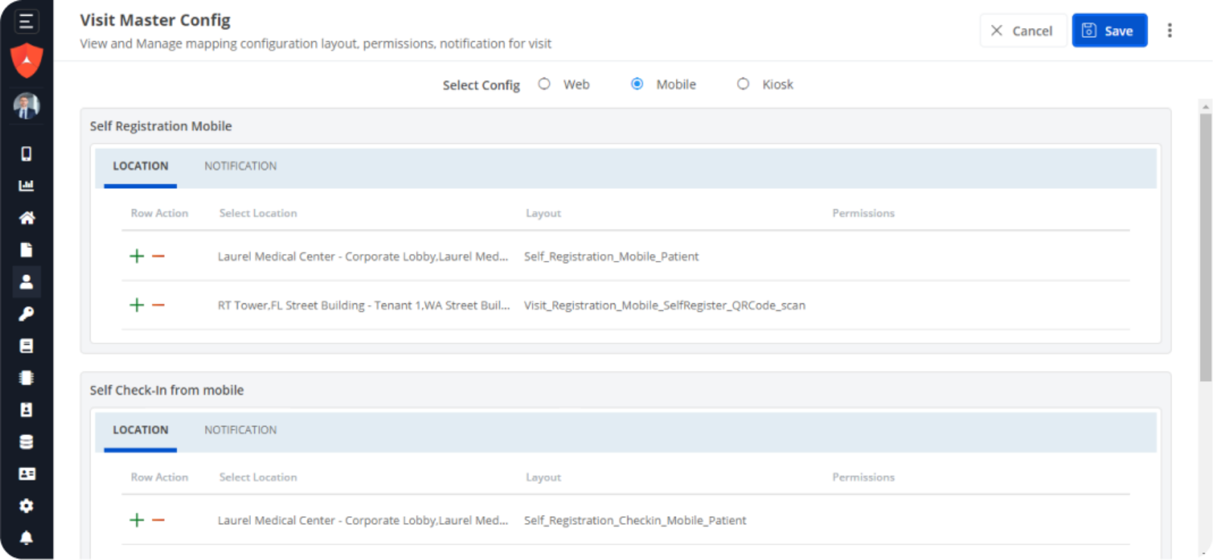Screen dimensions: 1213x560
Task: Open the Visit_Registration_Mobile_SelfRegister_QRCode_scan layout field
Action: 665,305
